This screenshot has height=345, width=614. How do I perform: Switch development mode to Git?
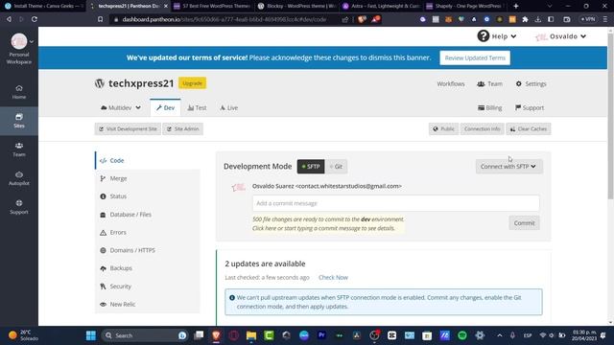336,167
